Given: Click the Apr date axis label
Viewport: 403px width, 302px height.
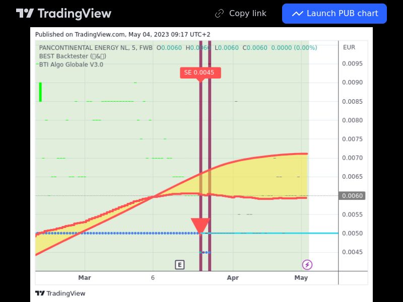Looking at the screenshot, I should pyautogui.click(x=233, y=278).
